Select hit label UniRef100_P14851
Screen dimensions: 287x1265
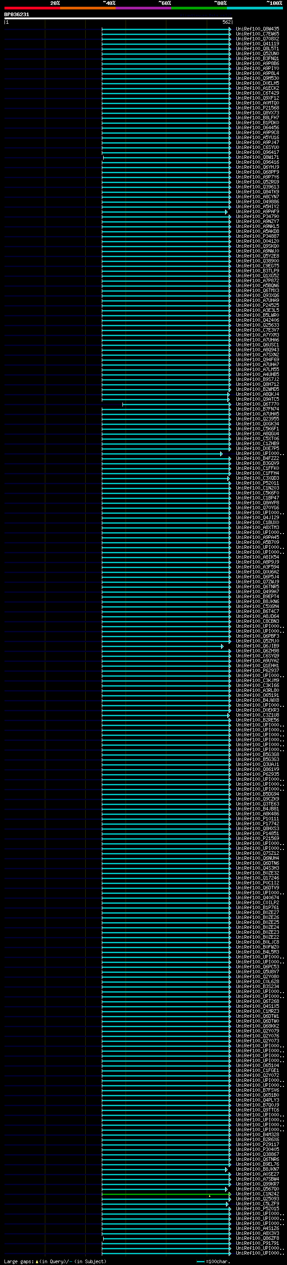tap(257, 833)
